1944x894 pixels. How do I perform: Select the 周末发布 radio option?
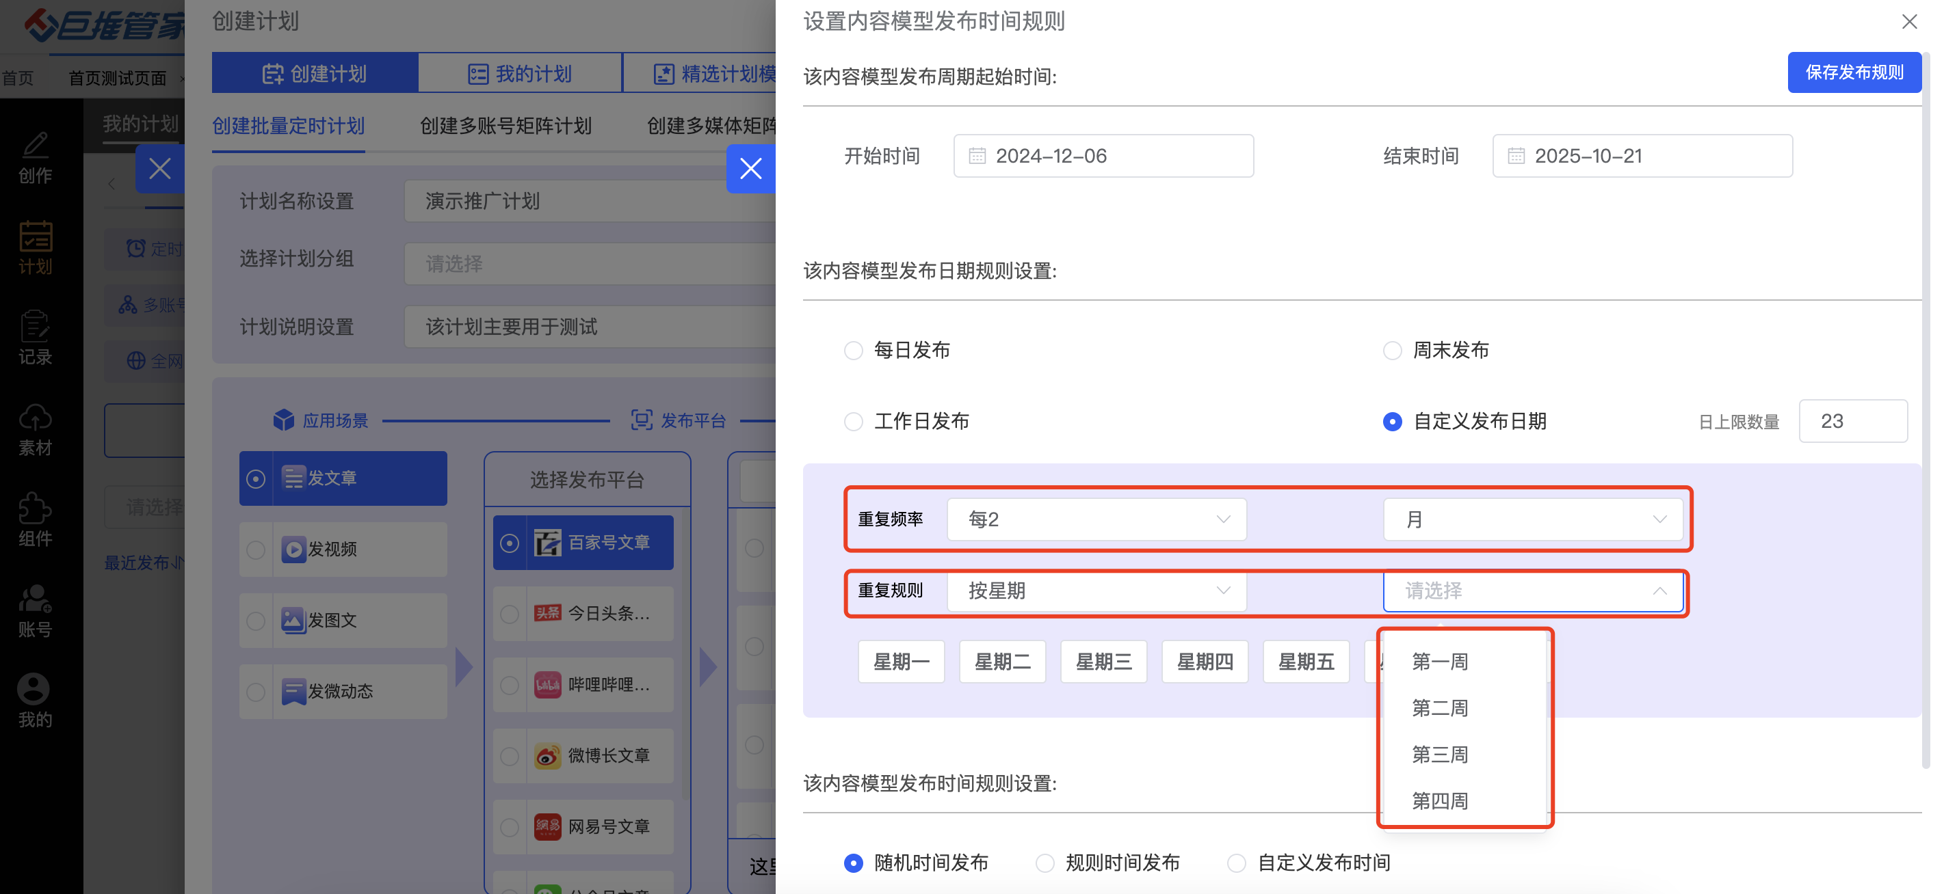(x=1391, y=351)
